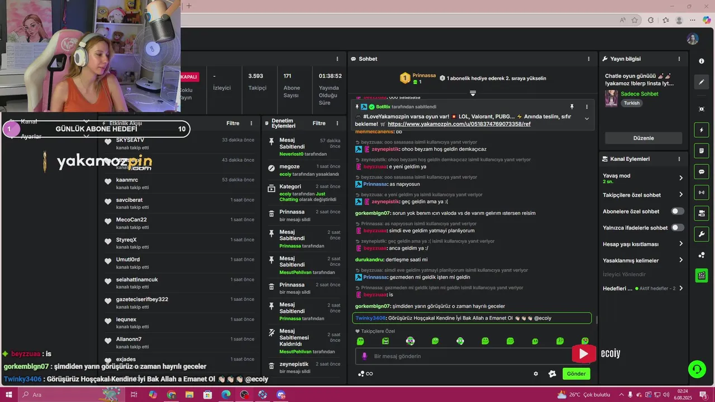Viewport: 715px width, 402px height.
Task: Toggle Abonelere özel sohbet switch
Action: (x=678, y=211)
